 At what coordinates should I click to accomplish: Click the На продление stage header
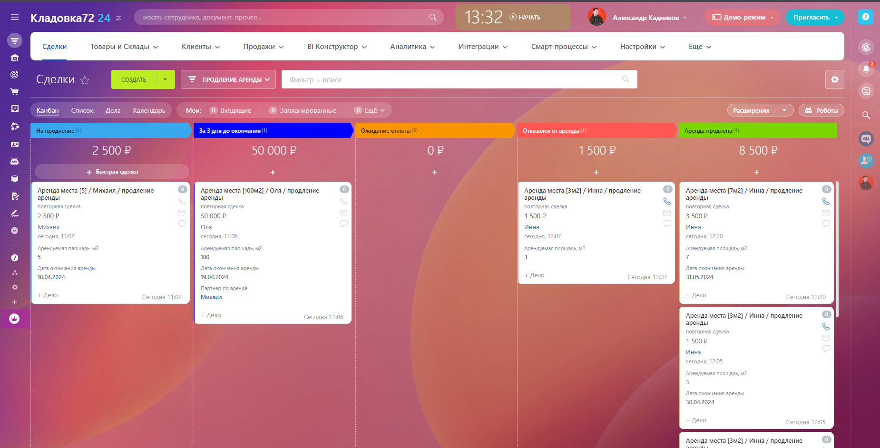tap(111, 130)
